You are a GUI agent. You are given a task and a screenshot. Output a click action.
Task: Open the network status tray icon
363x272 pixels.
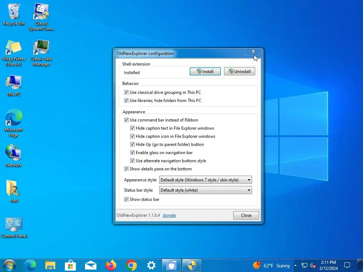[x=305, y=266]
